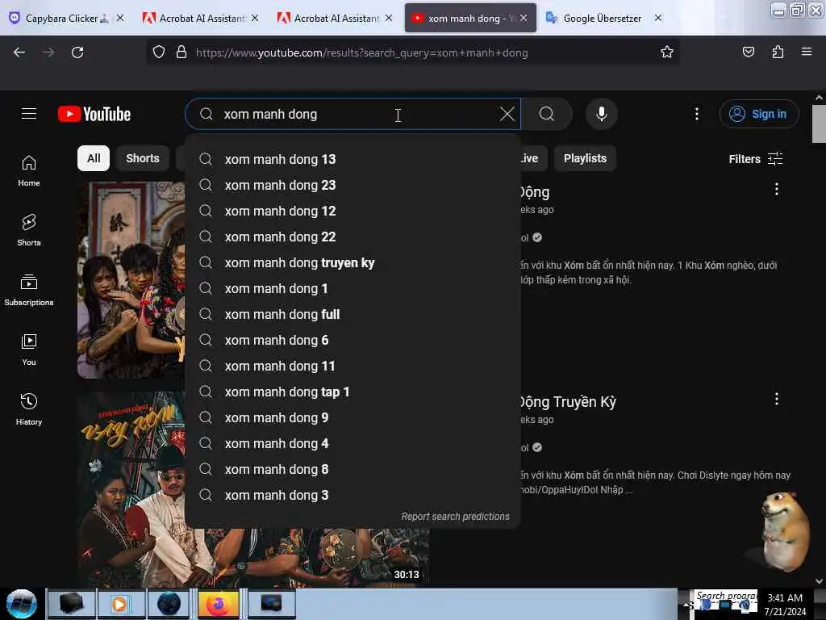The height and width of the screenshot is (620, 826).
Task: Open the media player taskbar icon
Action: tap(120, 604)
